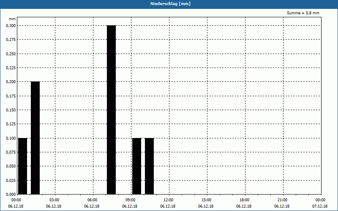Click the Niederschlag [mm] chart title

pyautogui.click(x=170, y=4)
